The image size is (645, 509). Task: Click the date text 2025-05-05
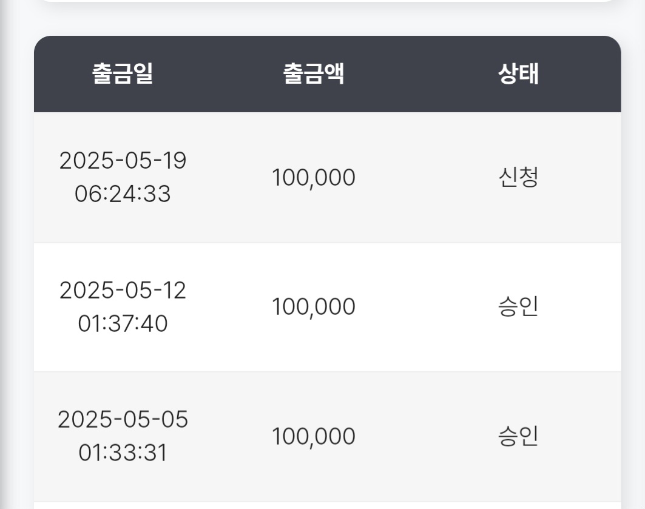pyautogui.click(x=123, y=419)
